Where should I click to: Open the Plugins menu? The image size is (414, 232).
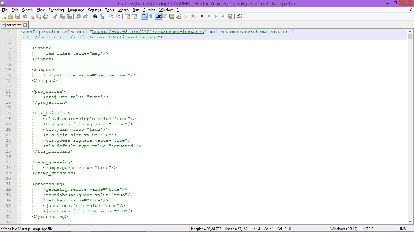pyautogui.click(x=149, y=10)
